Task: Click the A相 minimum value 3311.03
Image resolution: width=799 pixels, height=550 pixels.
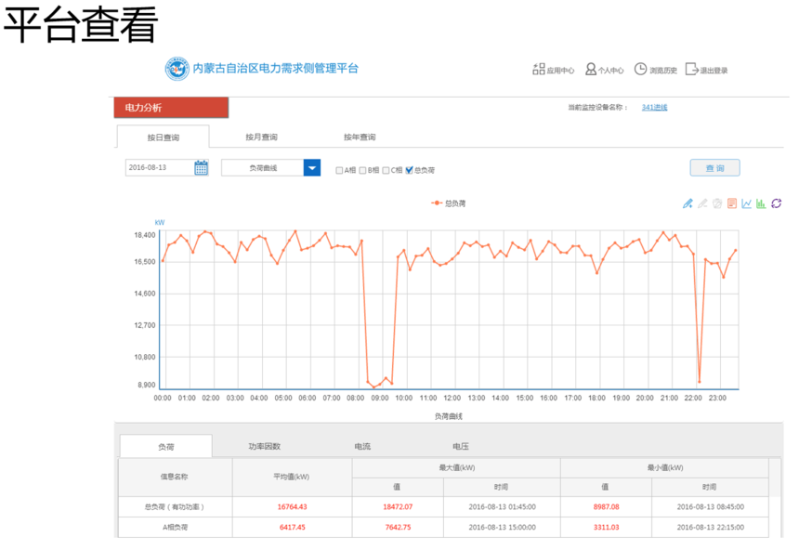Action: [x=607, y=527]
